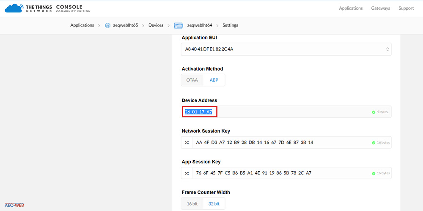Open Support in top navigation
The image size is (423, 211).
(x=406, y=8)
